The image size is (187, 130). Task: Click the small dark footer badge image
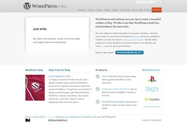(x=27, y=120)
